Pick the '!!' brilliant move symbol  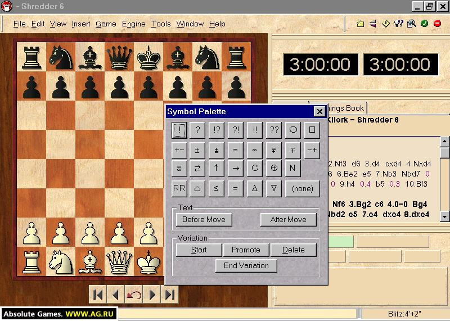[x=255, y=130]
